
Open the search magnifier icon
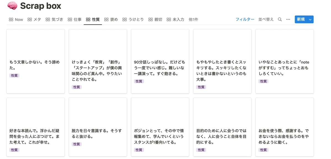tap(280, 19)
